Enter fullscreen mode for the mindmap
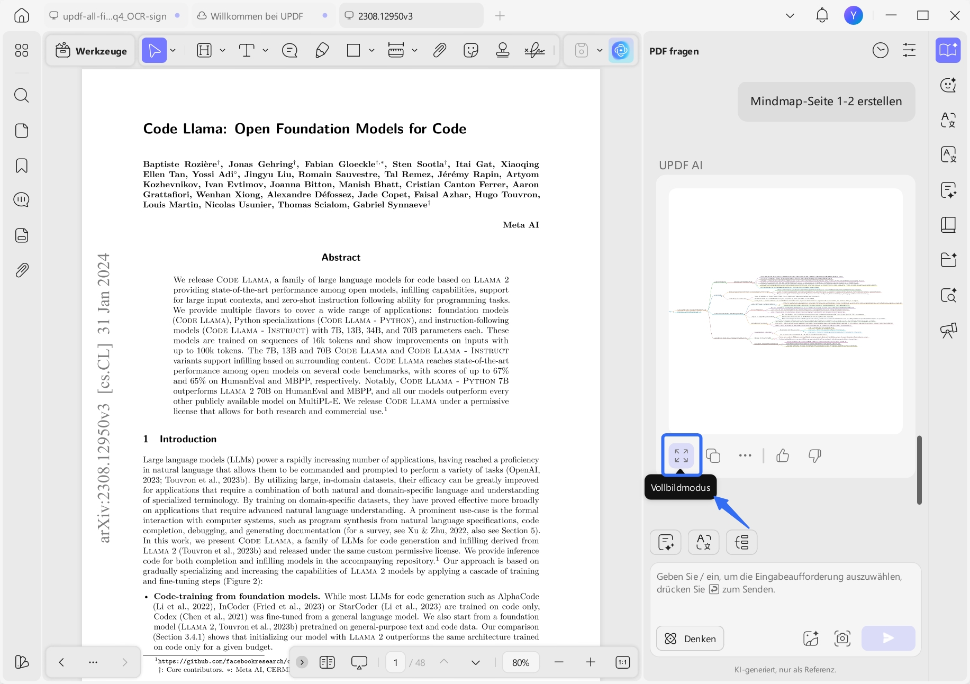Screen dimensions: 970x684 pyautogui.click(x=682, y=455)
